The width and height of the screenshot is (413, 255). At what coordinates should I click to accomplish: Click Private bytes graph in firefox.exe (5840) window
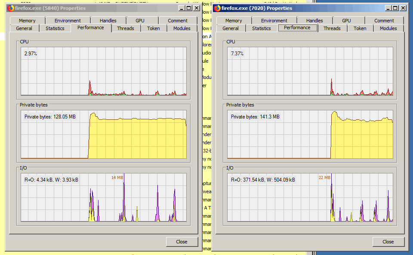(104, 134)
